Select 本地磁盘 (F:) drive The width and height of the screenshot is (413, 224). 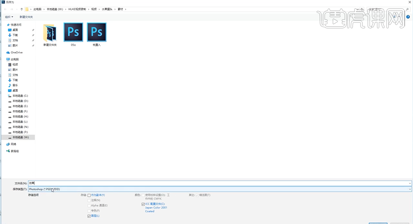tap(18, 111)
